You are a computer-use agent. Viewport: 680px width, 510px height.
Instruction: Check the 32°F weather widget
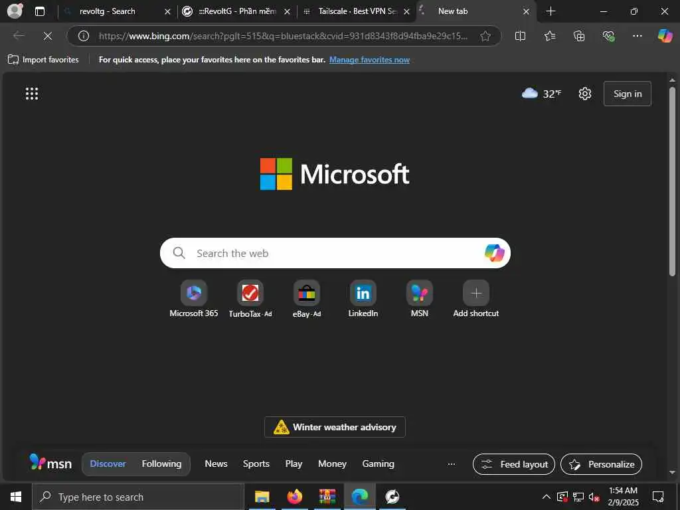pos(541,94)
